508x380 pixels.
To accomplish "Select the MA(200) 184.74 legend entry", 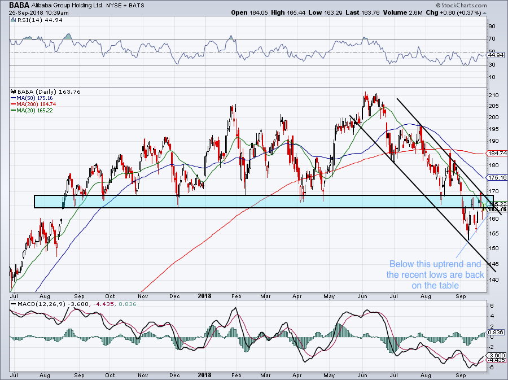I will click(x=36, y=104).
